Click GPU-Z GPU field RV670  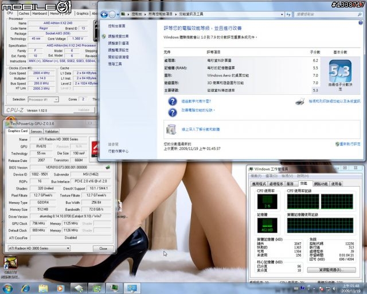click(41, 146)
